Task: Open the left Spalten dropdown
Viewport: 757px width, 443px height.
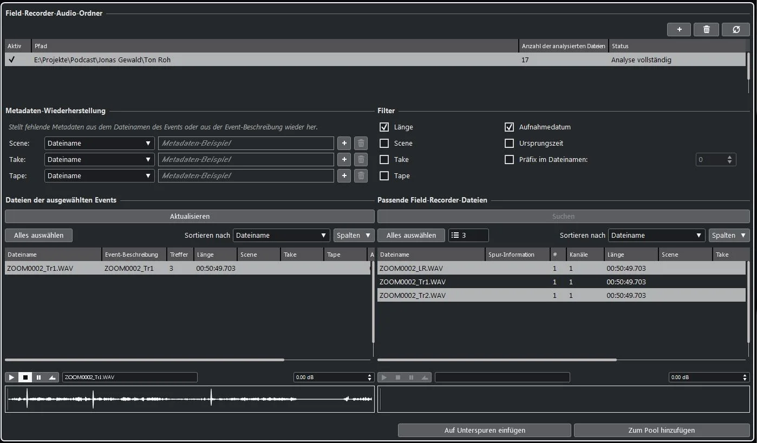Action: [354, 235]
